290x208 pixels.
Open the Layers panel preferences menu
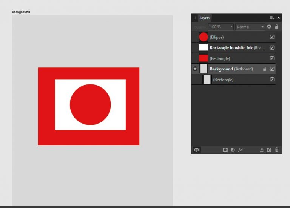coord(271,18)
